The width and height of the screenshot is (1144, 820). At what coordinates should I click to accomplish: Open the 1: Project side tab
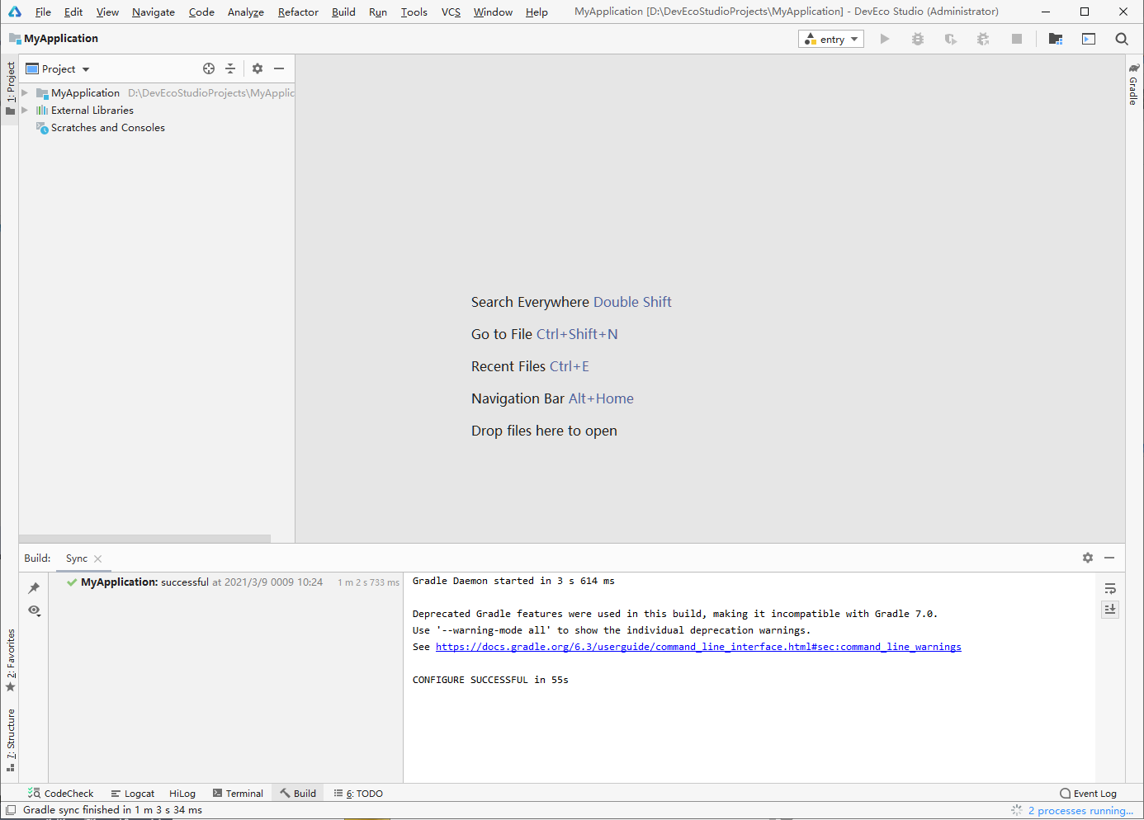pos(11,89)
